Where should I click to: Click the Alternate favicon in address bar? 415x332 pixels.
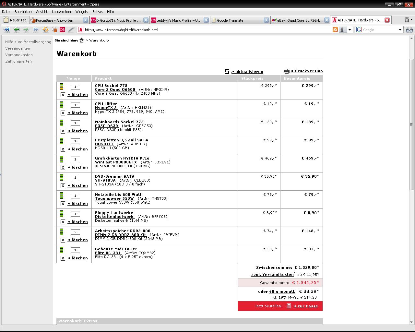tap(81, 30)
